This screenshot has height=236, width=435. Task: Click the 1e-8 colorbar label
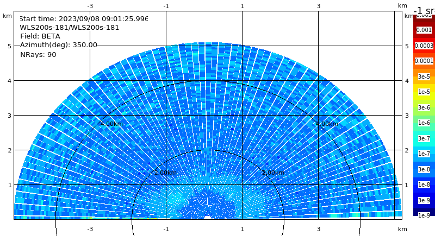(x=424, y=184)
